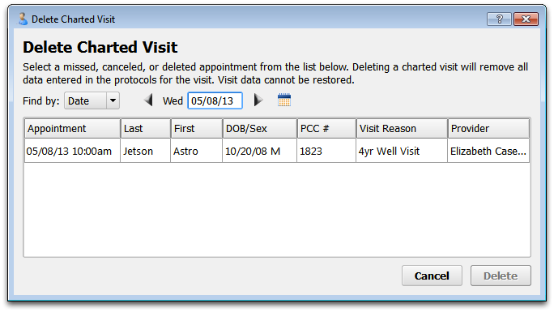Sort by the Visit Reason column header
554x312 pixels.
tap(402, 129)
